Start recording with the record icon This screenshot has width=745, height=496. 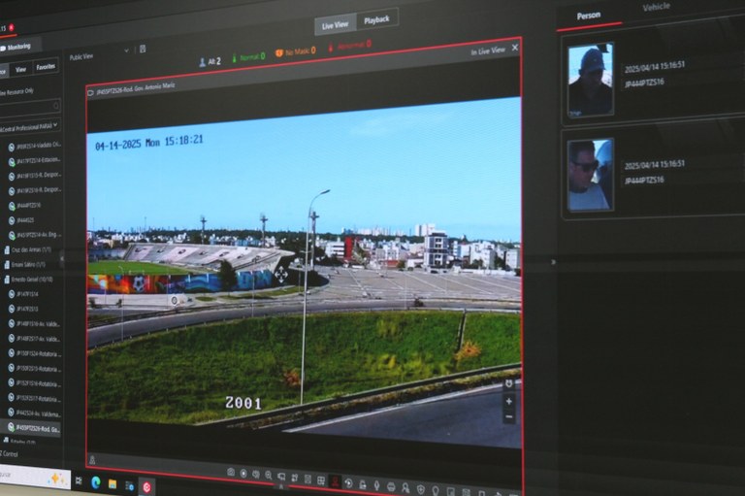coord(243,473)
